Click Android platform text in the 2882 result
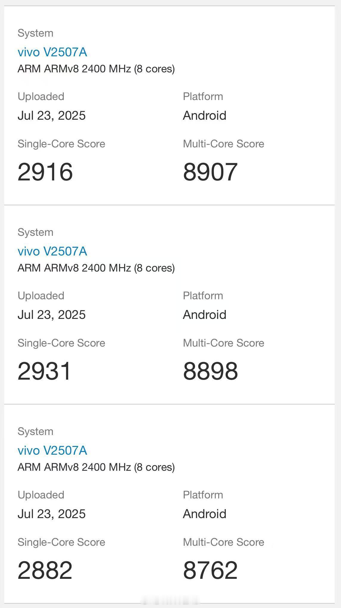The image size is (341, 608). click(x=205, y=514)
